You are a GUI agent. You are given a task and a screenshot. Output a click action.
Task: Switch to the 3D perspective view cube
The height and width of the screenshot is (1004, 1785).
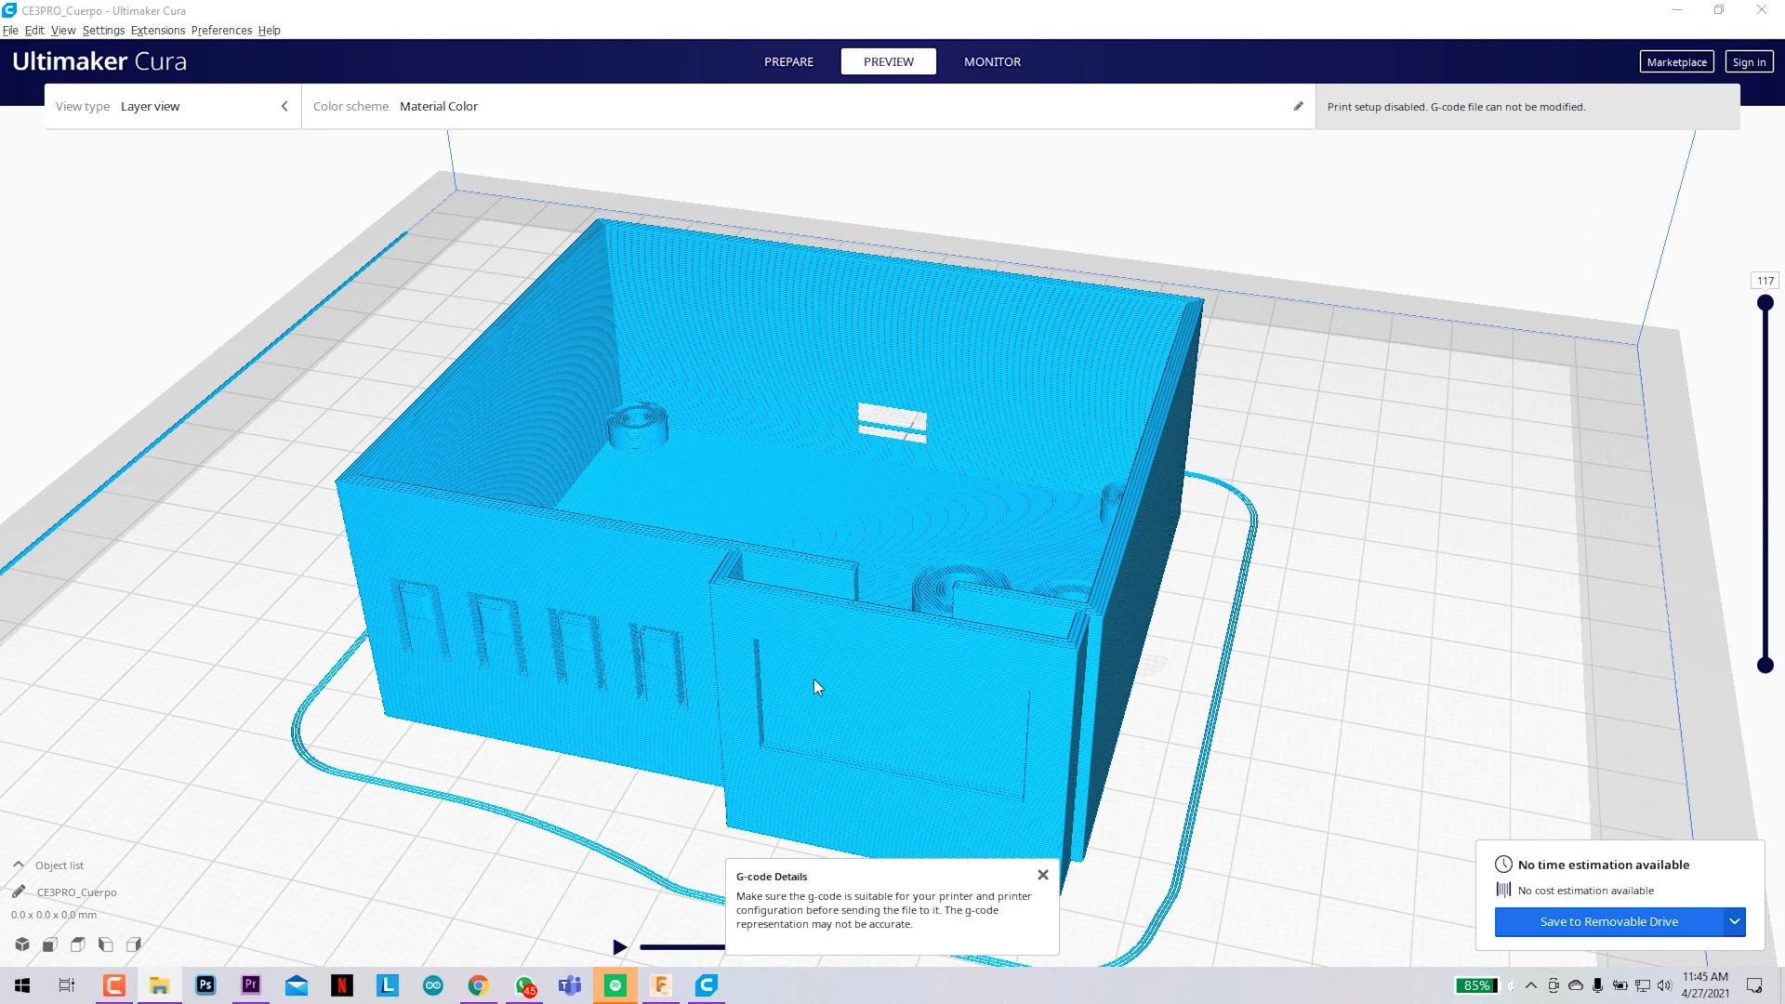(22, 945)
